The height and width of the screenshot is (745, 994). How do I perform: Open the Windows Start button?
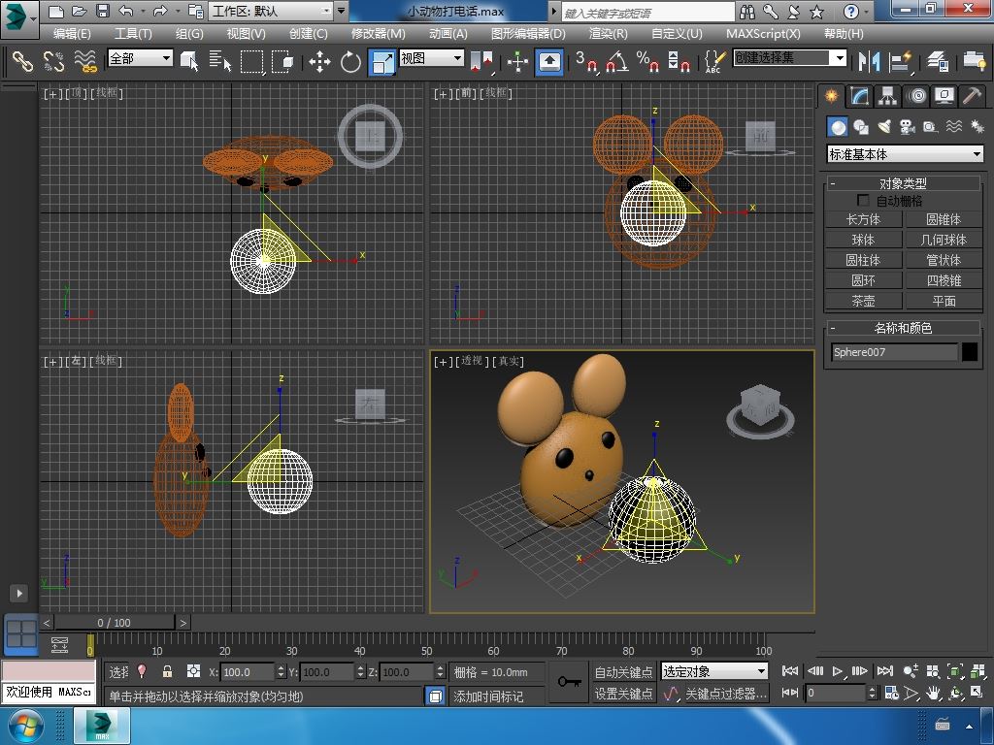[x=24, y=726]
